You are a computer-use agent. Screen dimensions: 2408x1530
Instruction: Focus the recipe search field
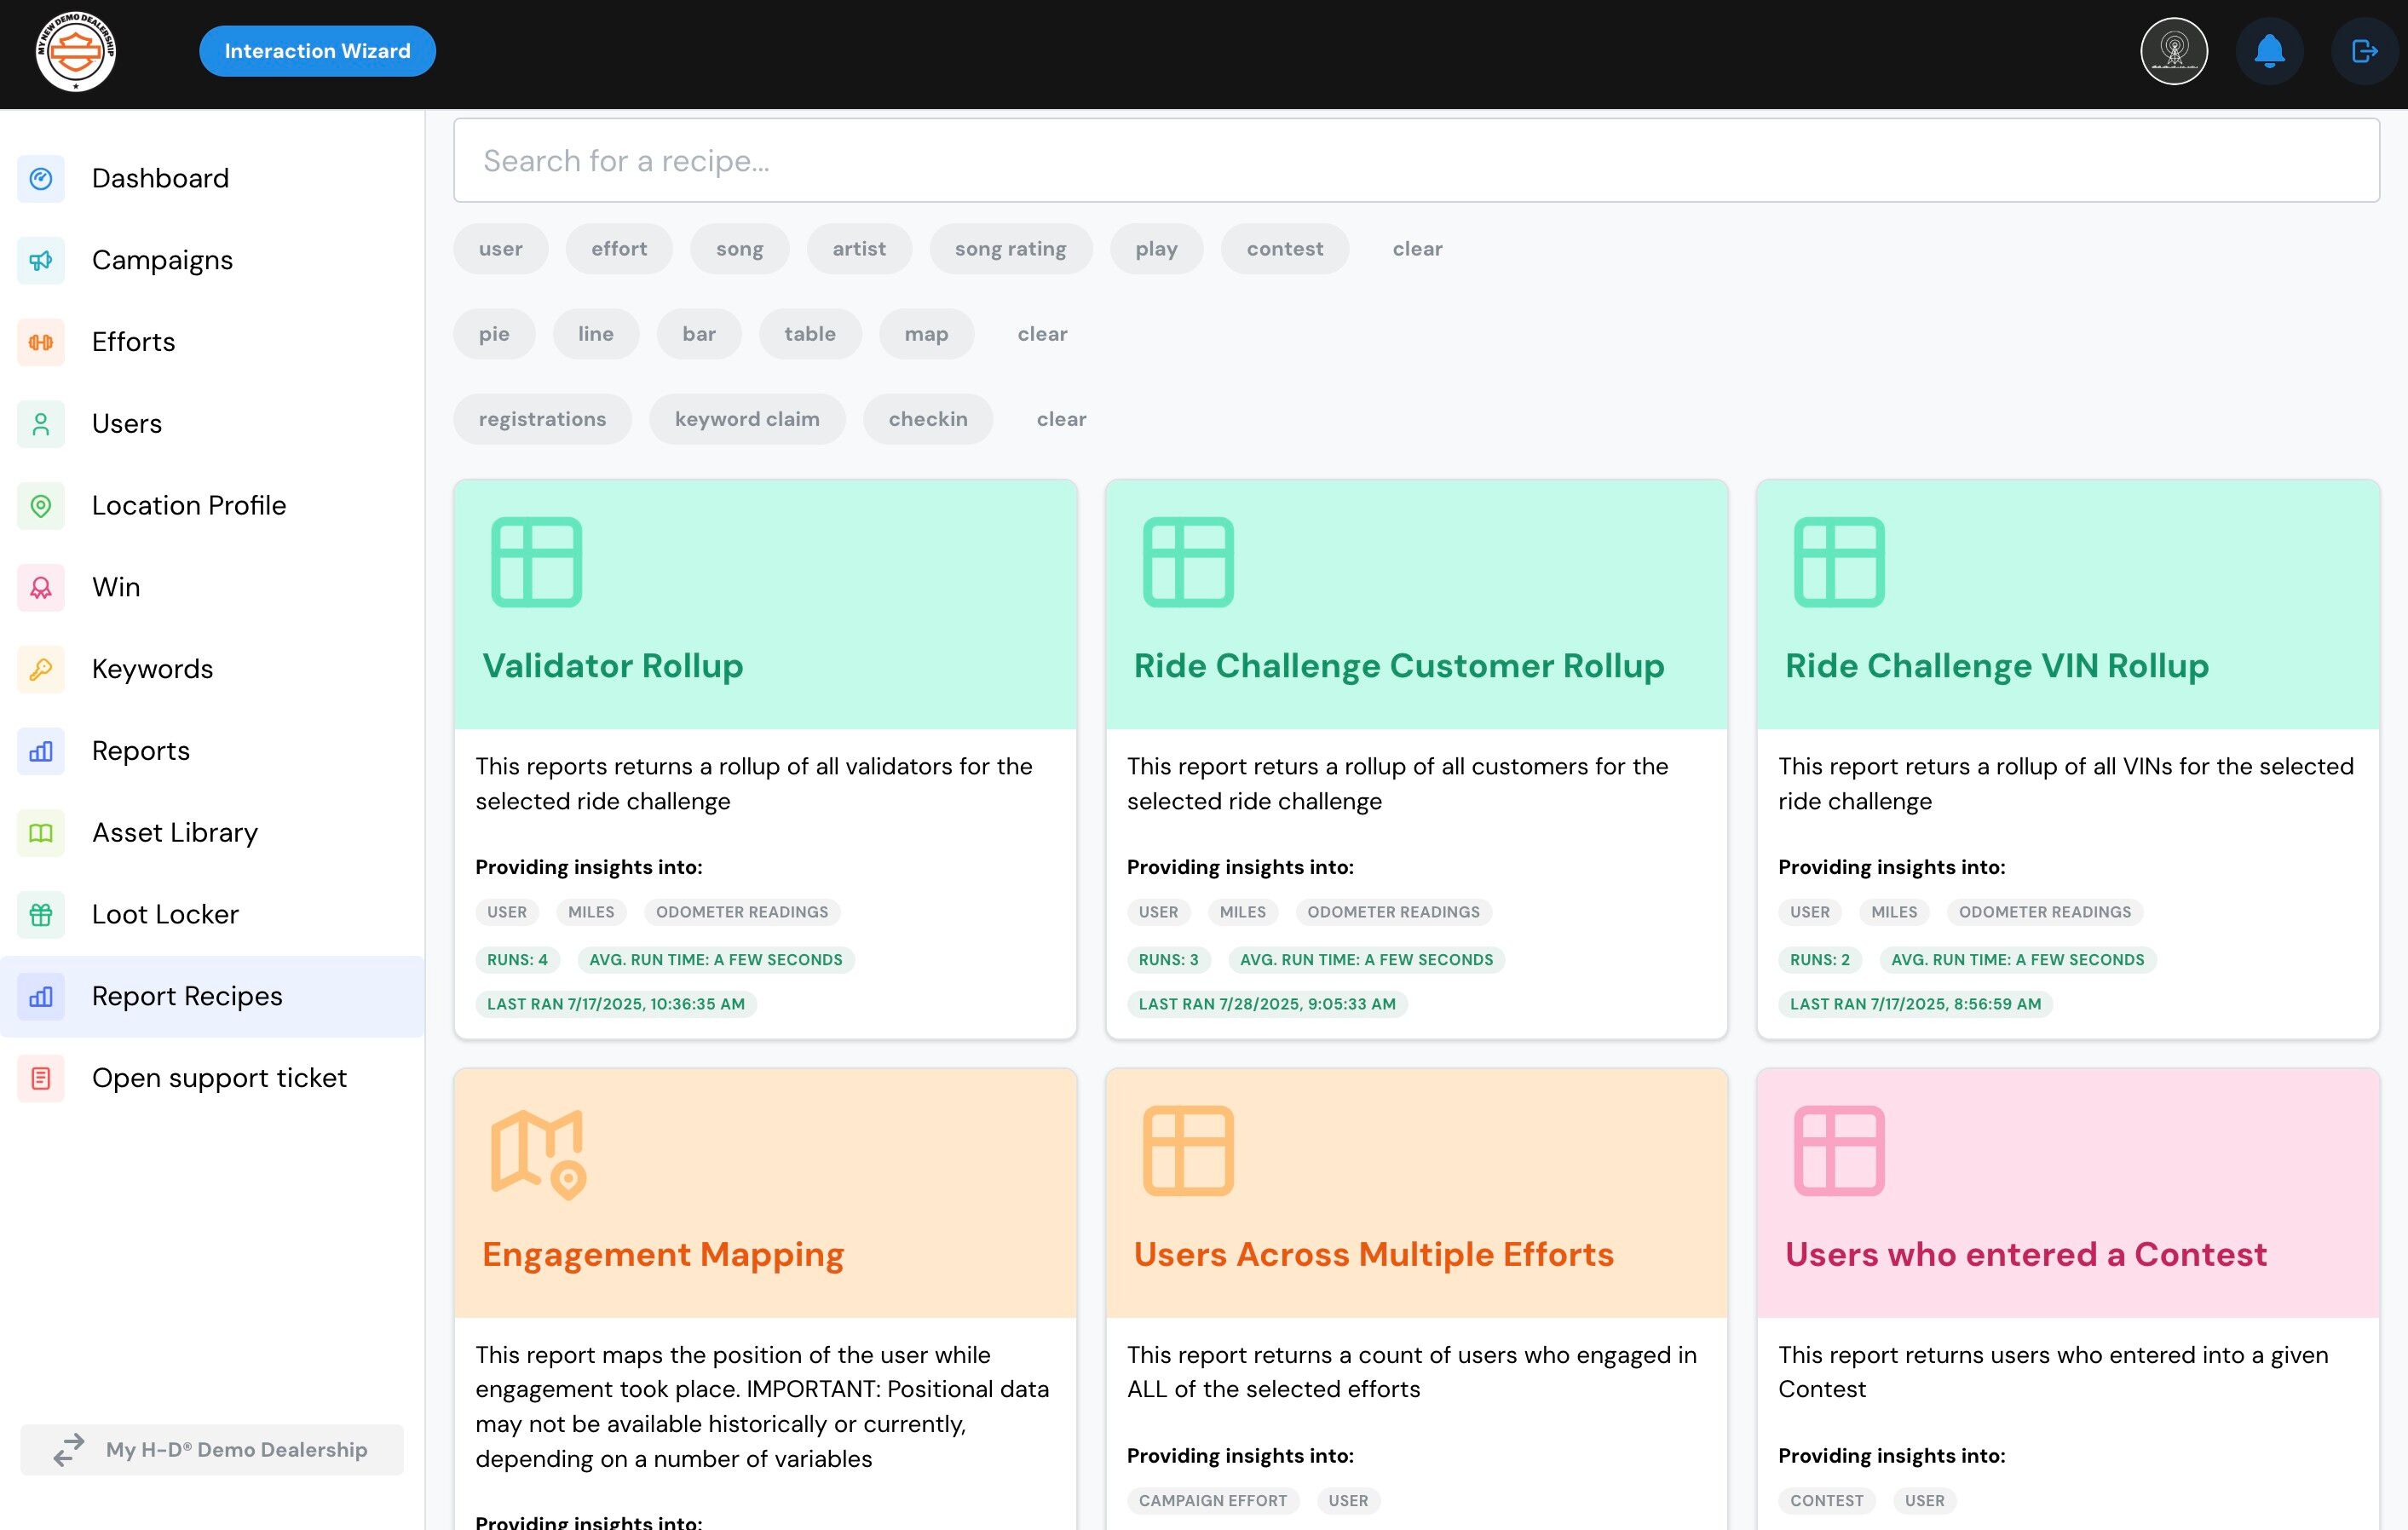point(1415,161)
